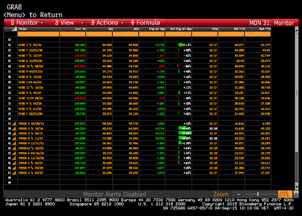Select the VENZ 7 12/01/18 ticker

(x=31, y=50)
